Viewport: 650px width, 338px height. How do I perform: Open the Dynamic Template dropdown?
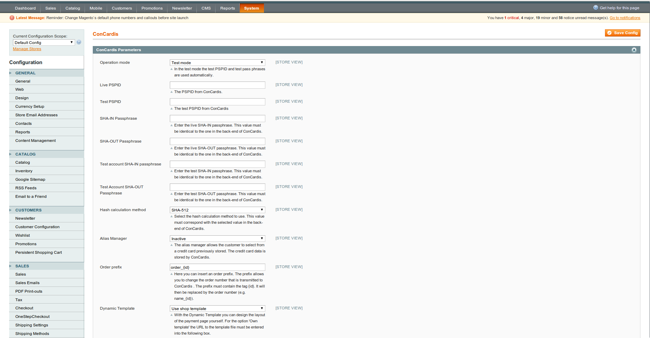(x=217, y=309)
